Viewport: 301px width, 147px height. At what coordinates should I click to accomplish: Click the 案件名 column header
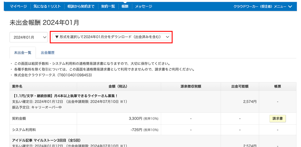pyautogui.click(x=17, y=86)
